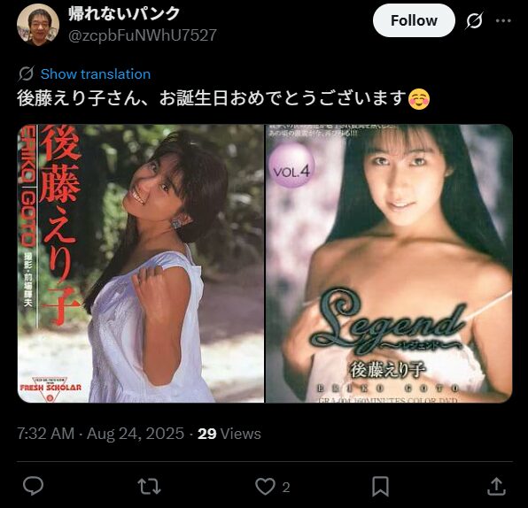Open the more options ellipsis menu

(x=503, y=20)
